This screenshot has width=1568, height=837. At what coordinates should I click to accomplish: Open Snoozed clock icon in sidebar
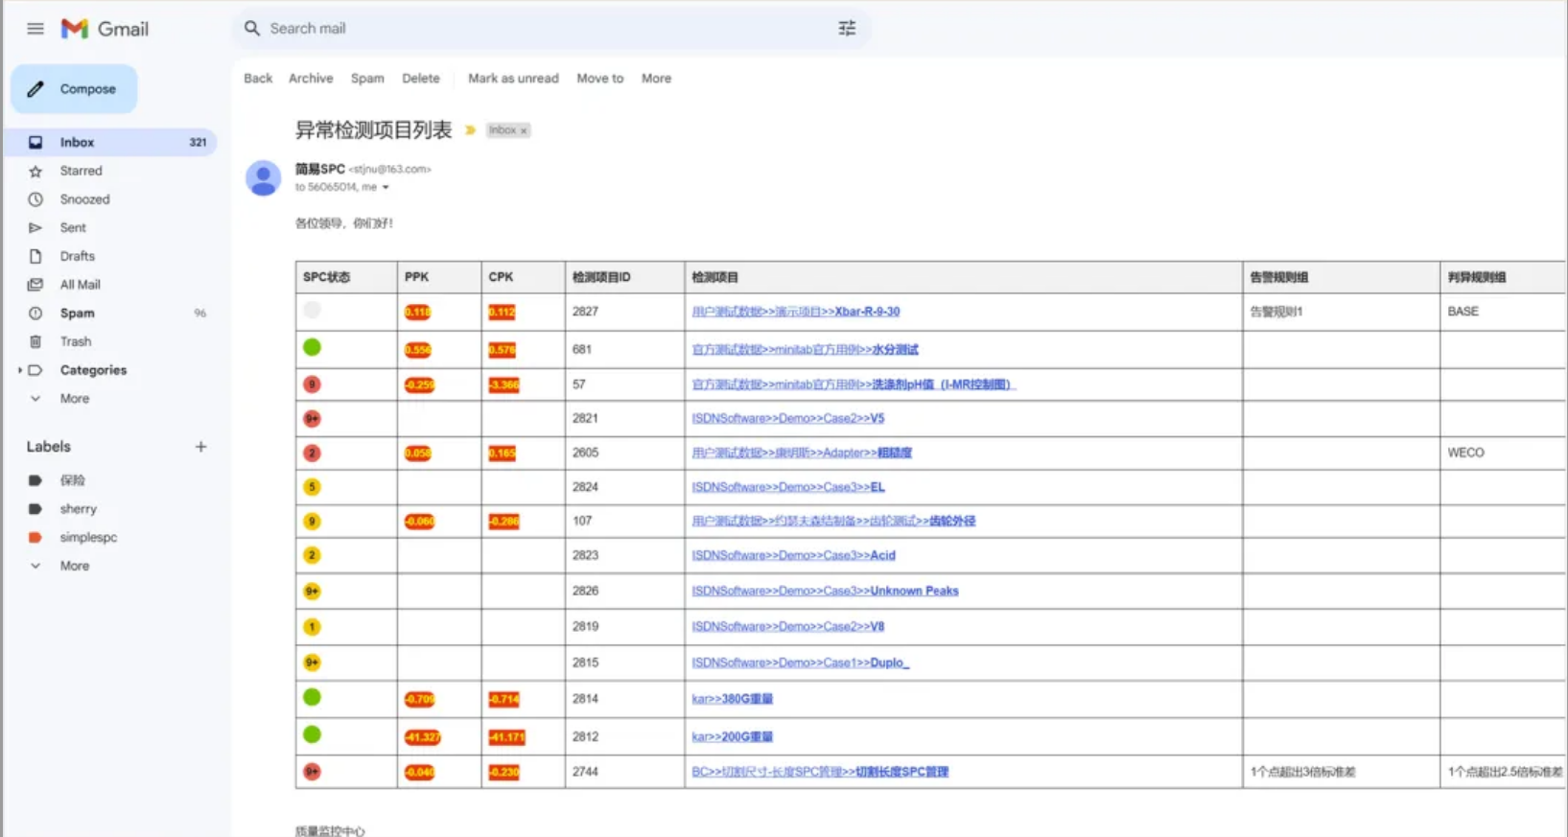coord(35,199)
